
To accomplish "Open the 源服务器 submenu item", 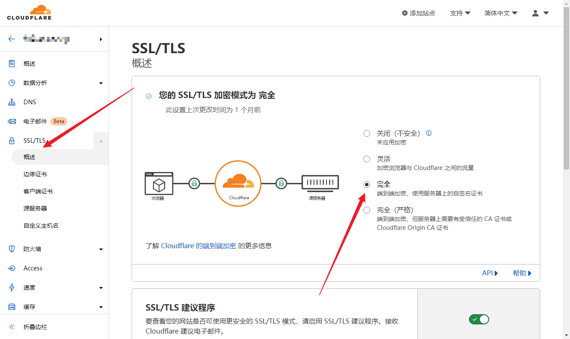I will click(35, 208).
